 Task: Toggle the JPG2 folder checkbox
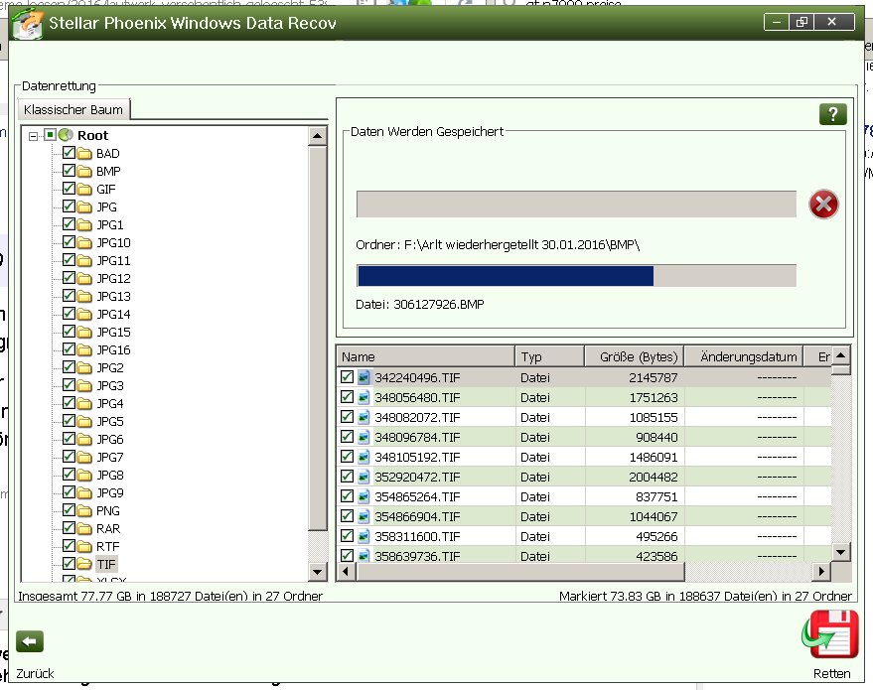click(x=70, y=366)
